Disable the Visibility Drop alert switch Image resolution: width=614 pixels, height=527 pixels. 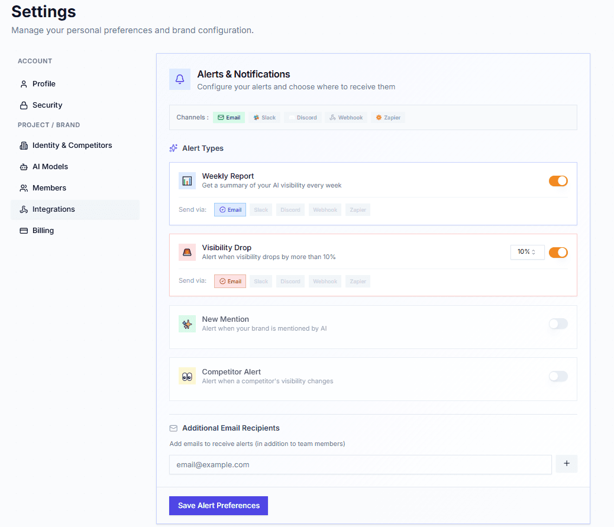558,253
